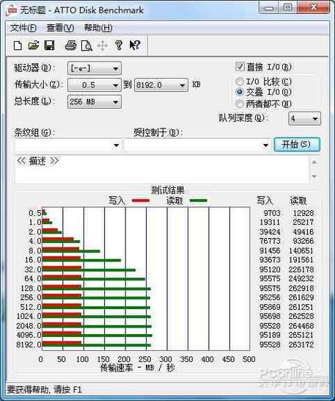This screenshot has width=335, height=401.
Task: Minimize the ATTO Disk Benchmark window
Action: pos(269,8)
